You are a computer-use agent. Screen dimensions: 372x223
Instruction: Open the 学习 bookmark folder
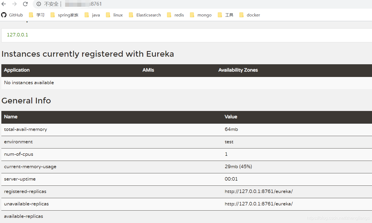[36, 15]
